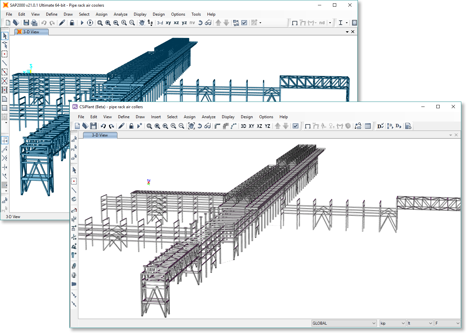This screenshot has height=333, width=467.
Task: Set SAP2000 view to yz plane
Action: coord(184,23)
